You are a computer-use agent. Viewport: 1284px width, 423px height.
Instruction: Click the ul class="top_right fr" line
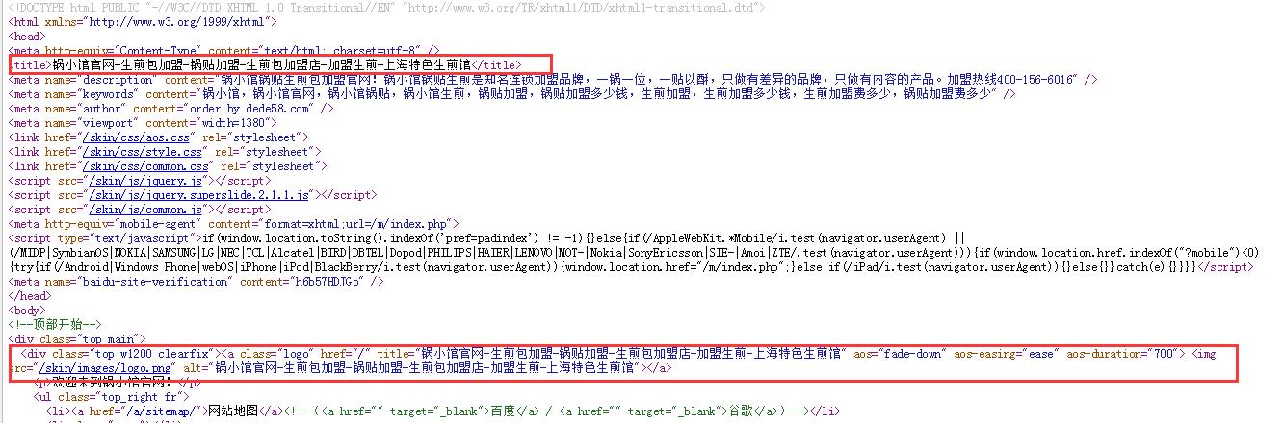click(x=112, y=396)
